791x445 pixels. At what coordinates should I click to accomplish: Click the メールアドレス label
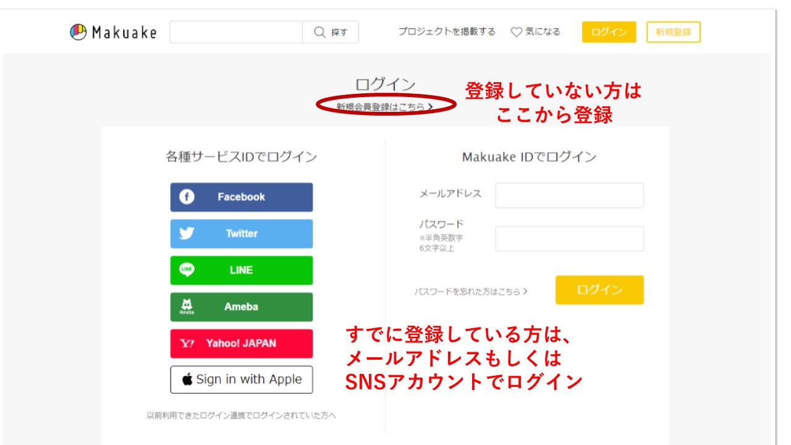(450, 193)
